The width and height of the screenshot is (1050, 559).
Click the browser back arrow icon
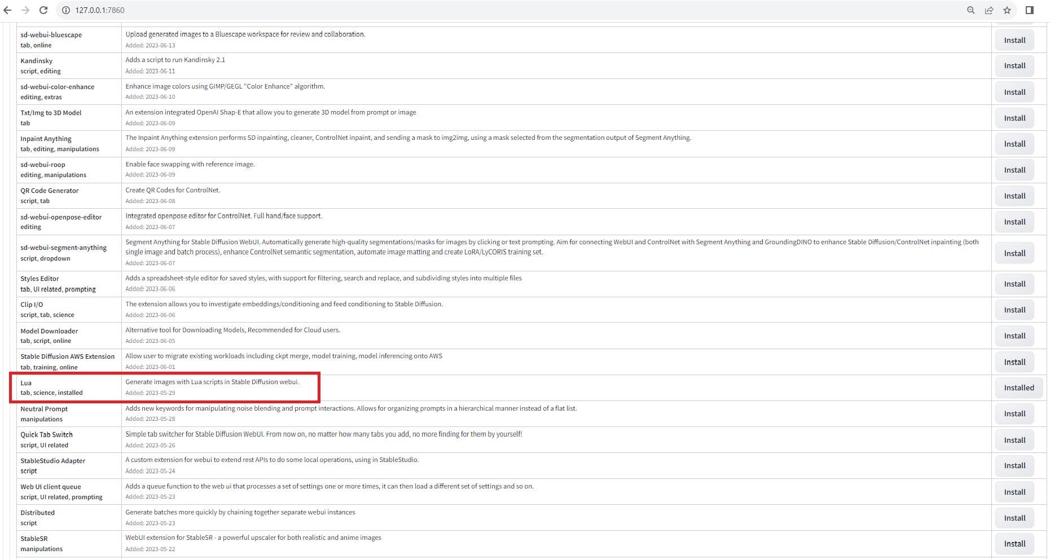pyautogui.click(x=8, y=10)
